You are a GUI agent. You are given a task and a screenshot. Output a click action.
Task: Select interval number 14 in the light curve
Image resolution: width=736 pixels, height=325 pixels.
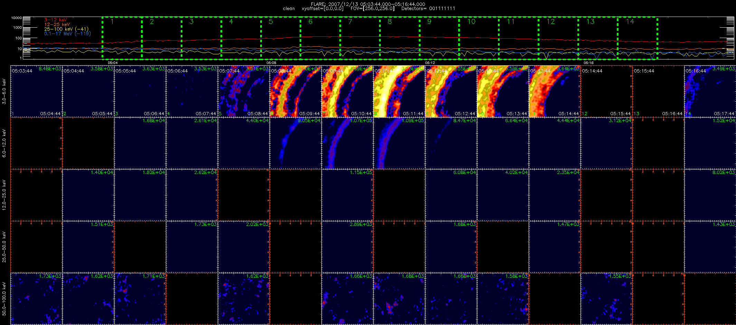click(x=630, y=22)
